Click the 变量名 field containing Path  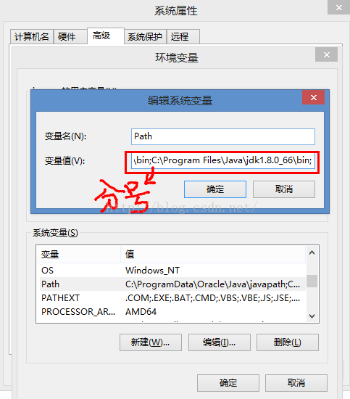pyautogui.click(x=223, y=136)
